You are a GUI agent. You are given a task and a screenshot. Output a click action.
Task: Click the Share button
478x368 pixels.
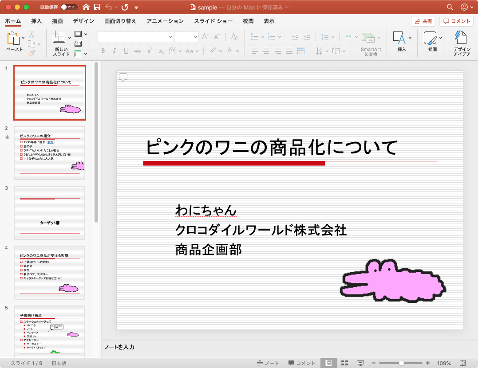coord(423,21)
